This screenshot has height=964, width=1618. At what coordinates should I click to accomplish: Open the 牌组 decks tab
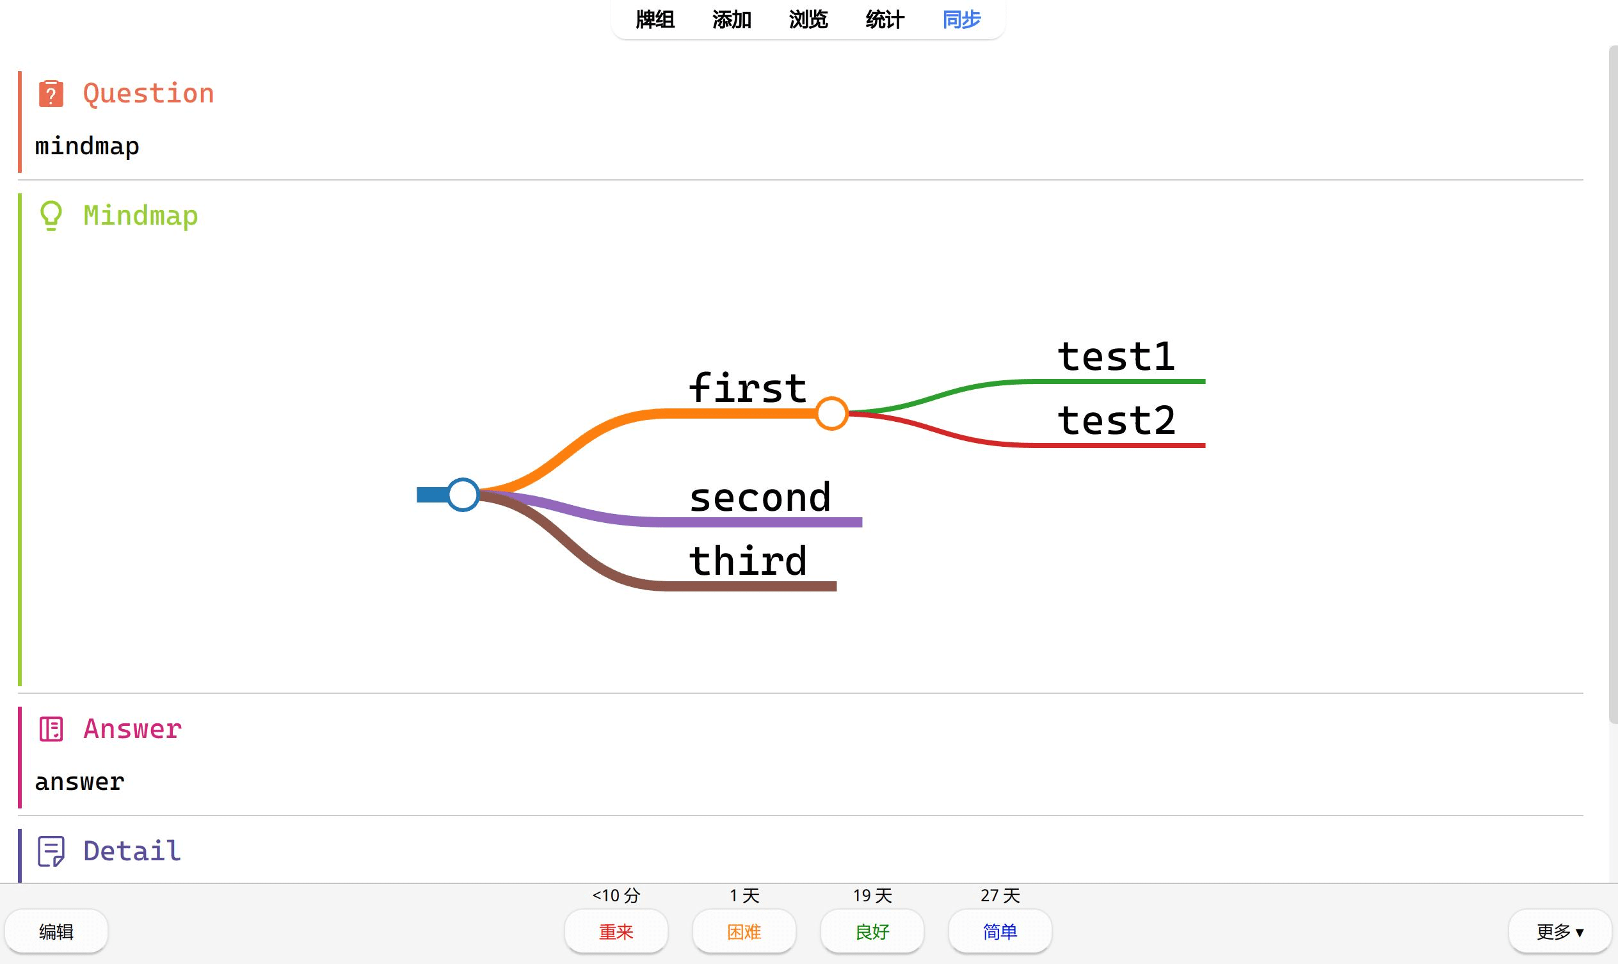pyautogui.click(x=655, y=19)
